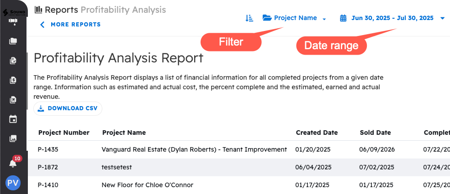Expand the date range dropdown arrow
This screenshot has height=194, width=450.
coord(442,18)
